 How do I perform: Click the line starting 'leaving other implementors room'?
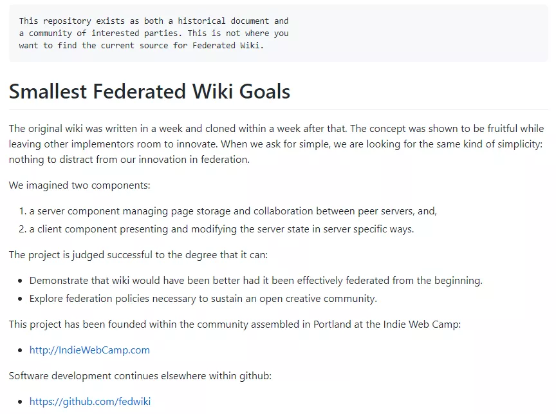point(277,144)
